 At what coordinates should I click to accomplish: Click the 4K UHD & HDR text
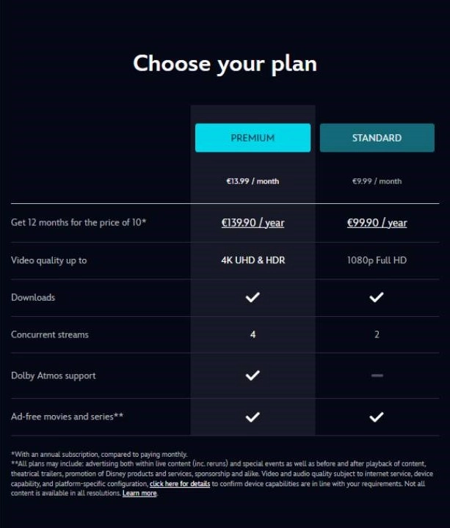click(253, 260)
